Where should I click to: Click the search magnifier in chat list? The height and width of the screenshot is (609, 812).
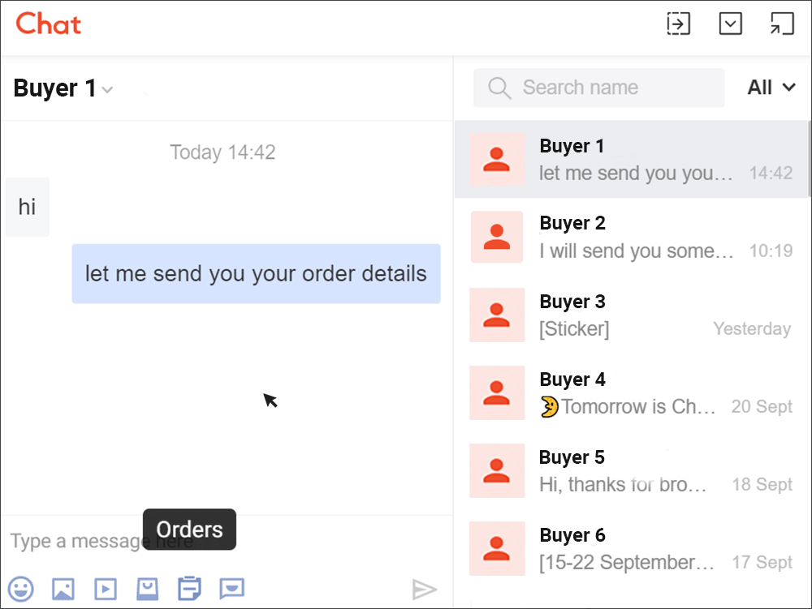pyautogui.click(x=499, y=87)
